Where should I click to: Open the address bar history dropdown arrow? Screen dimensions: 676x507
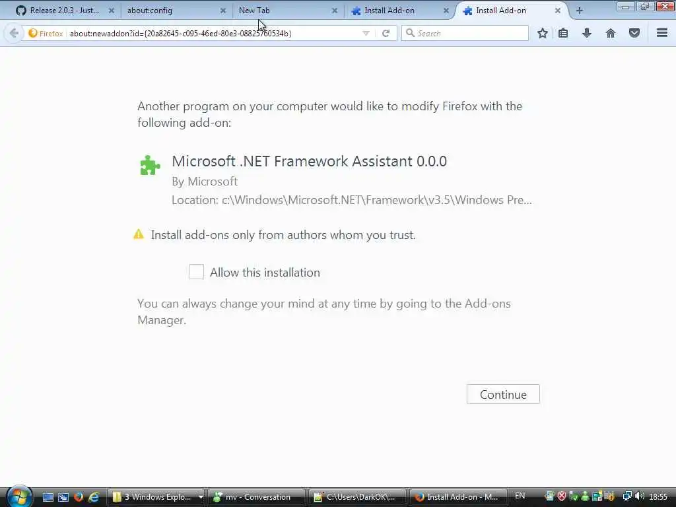point(366,33)
